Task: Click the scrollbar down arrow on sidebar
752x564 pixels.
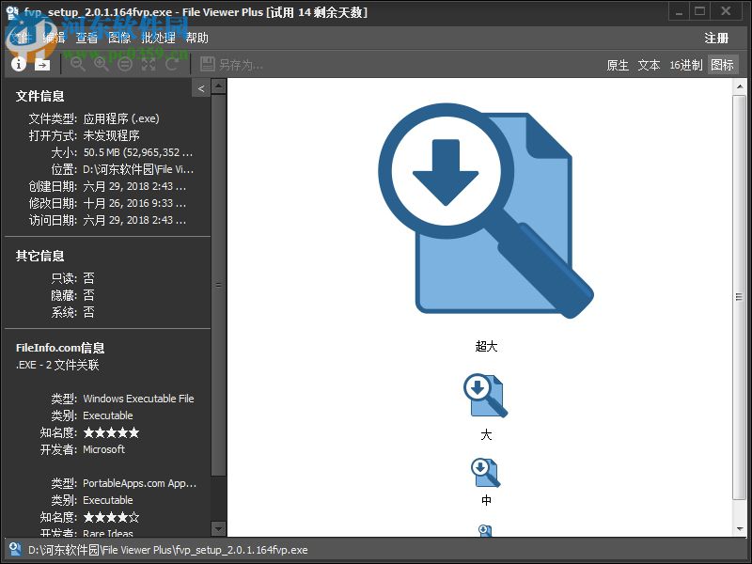Action: (217, 528)
